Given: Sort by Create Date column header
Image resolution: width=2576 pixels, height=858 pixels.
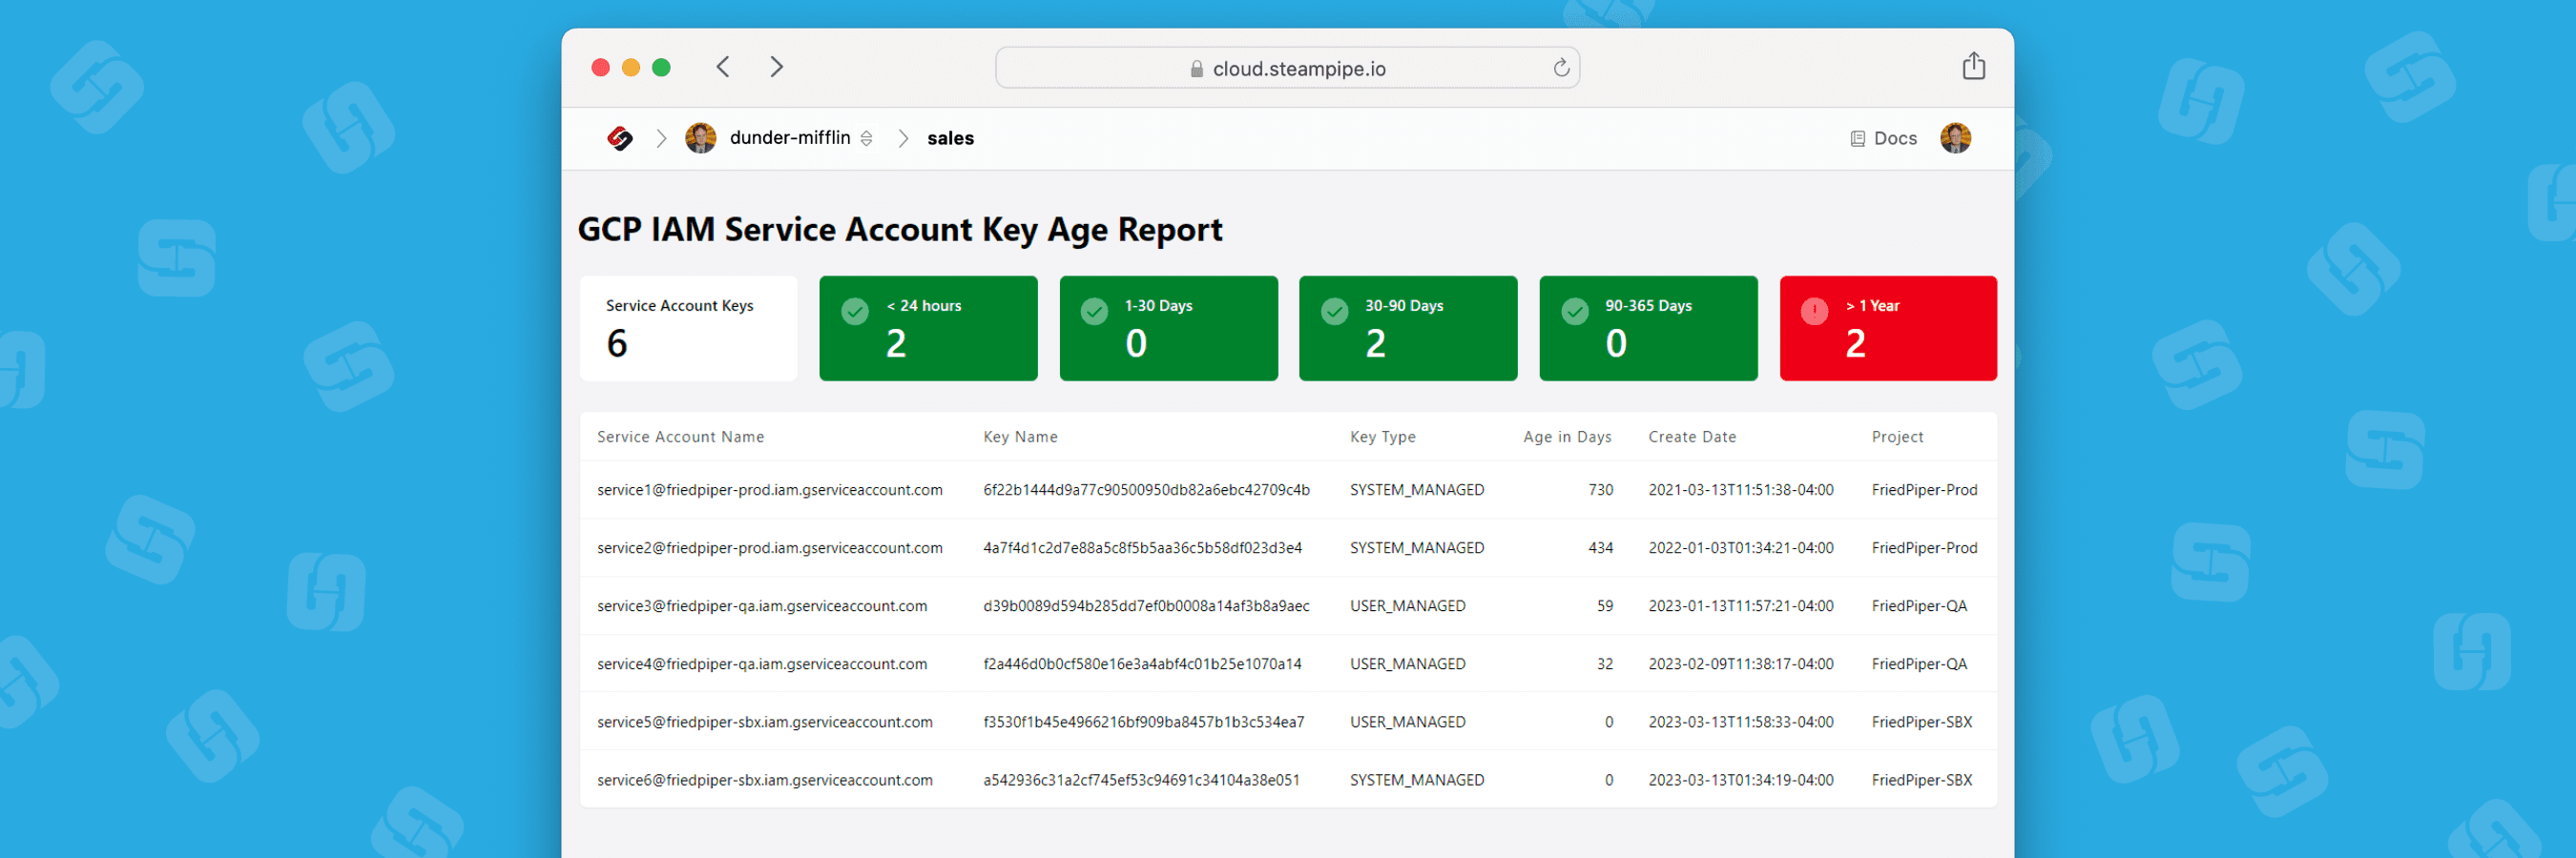Looking at the screenshot, I should pyautogui.click(x=1692, y=437).
